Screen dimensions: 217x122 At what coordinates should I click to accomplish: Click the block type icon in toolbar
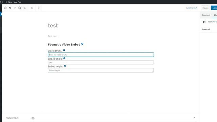[x=32, y=8]
